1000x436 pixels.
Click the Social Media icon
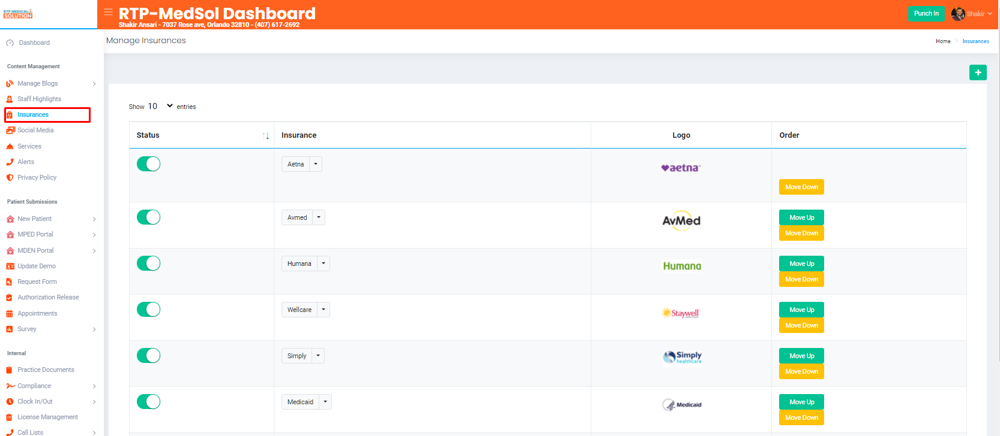point(10,131)
